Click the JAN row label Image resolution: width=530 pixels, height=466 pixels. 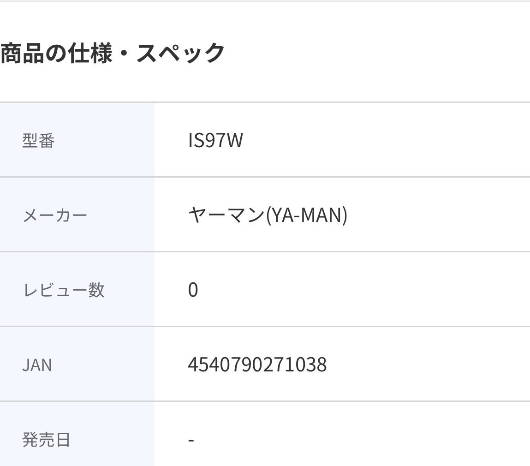coord(37,365)
